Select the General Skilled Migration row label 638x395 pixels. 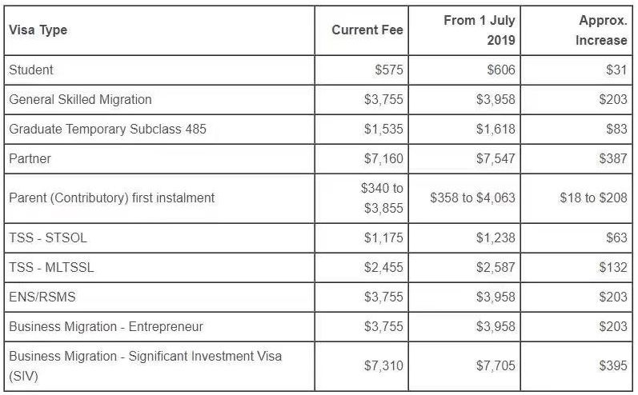pyautogui.click(x=80, y=99)
